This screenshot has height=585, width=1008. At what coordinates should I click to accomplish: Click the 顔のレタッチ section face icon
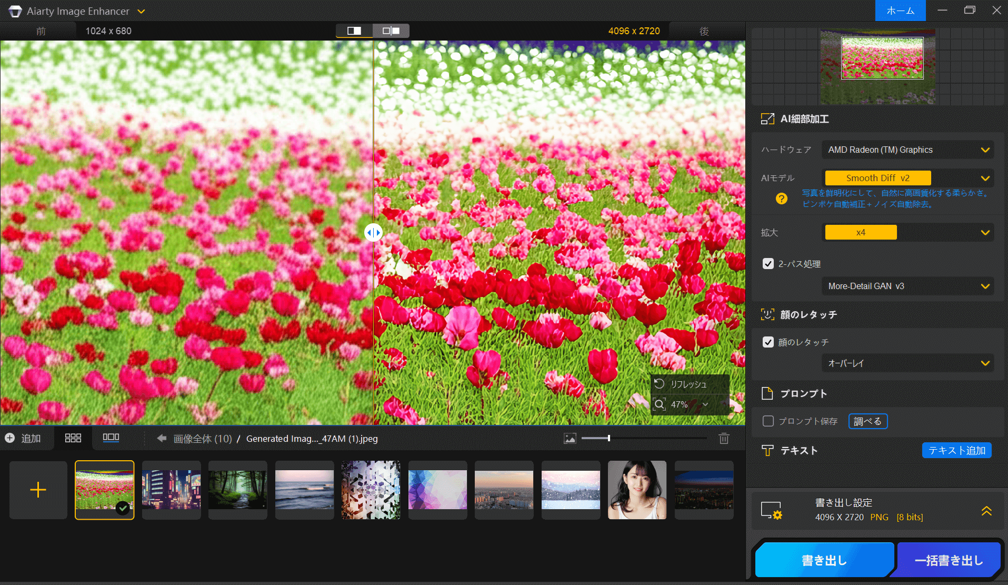tap(767, 314)
